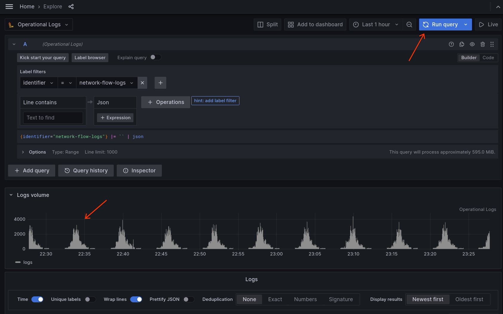
Task: Open the Label browser
Action: (x=90, y=57)
